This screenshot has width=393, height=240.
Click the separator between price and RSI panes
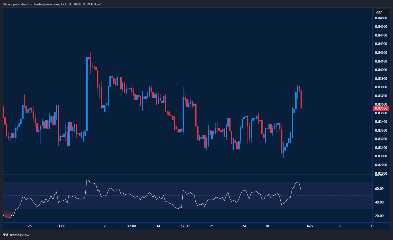[x=187, y=175]
